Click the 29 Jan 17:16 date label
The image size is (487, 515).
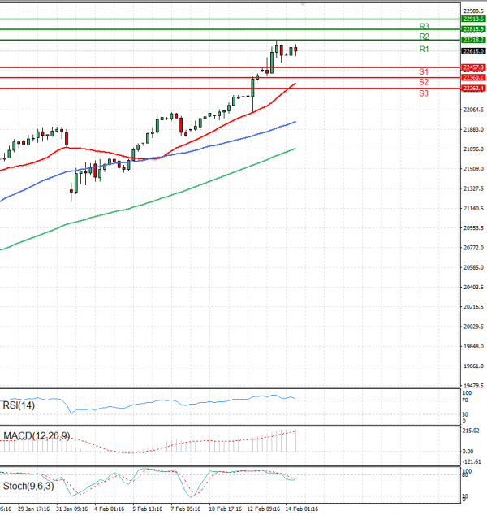(x=34, y=509)
